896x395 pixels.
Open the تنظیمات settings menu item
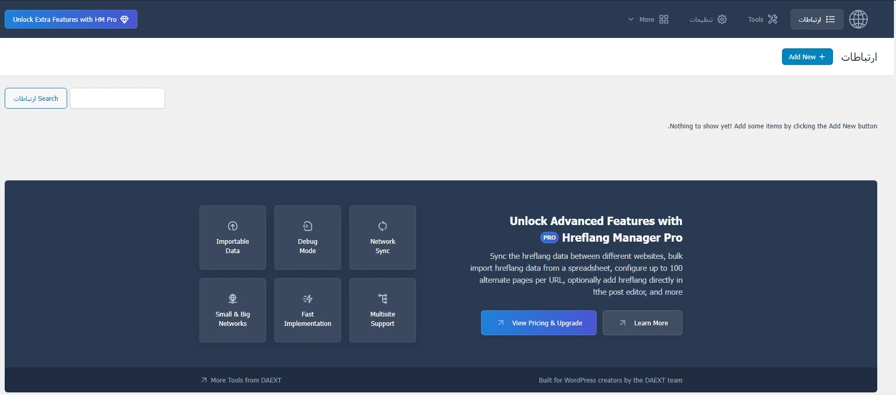(708, 19)
